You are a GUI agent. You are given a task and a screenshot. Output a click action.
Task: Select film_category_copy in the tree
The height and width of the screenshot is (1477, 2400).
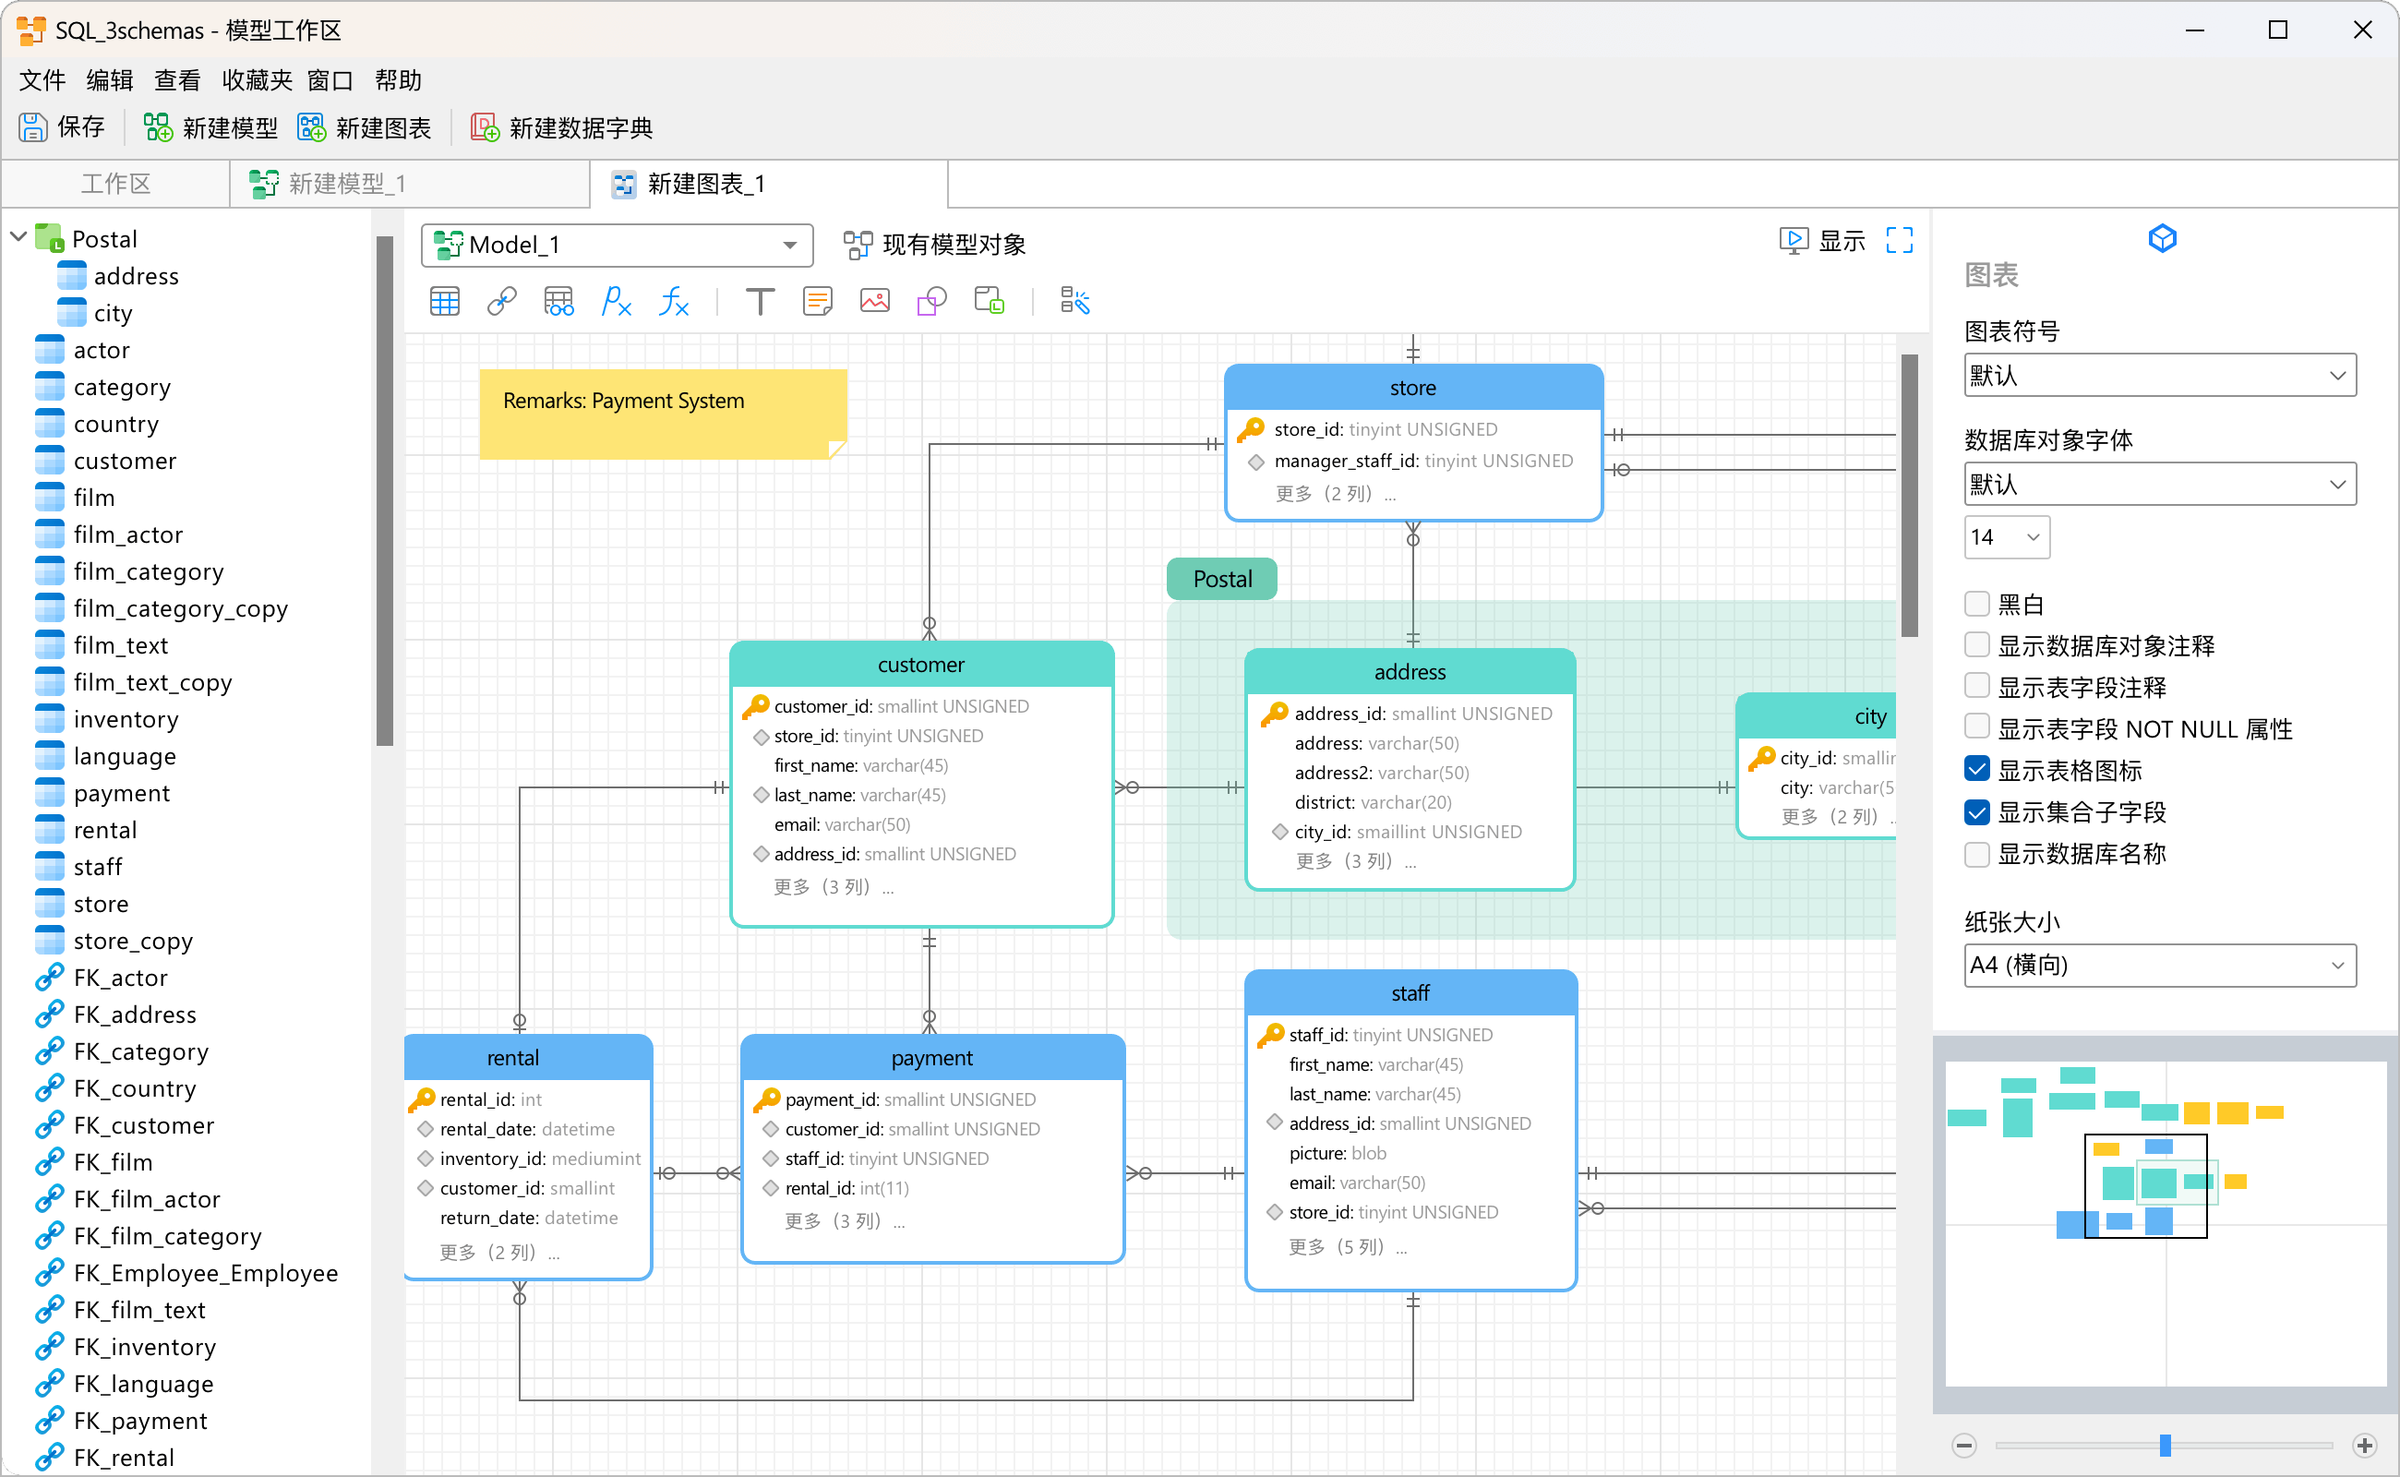pos(181,607)
